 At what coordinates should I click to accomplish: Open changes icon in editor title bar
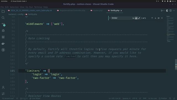tap(167, 11)
